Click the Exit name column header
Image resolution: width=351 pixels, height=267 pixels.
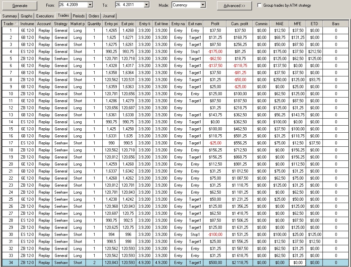pos(195,24)
